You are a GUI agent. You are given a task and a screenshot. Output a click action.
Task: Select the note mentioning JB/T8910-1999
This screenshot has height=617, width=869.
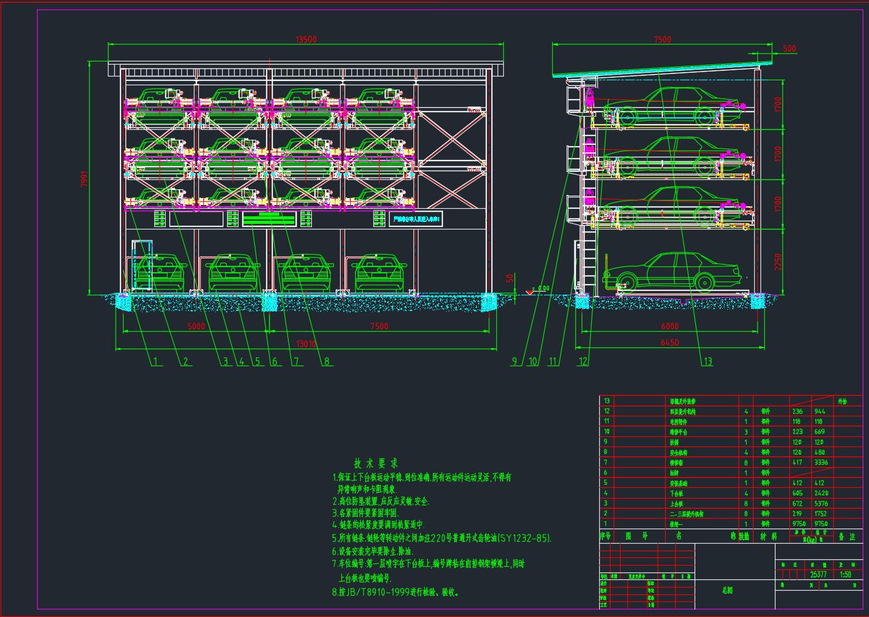tap(395, 592)
